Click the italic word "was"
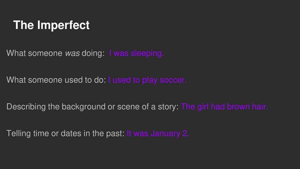 [x=72, y=53]
